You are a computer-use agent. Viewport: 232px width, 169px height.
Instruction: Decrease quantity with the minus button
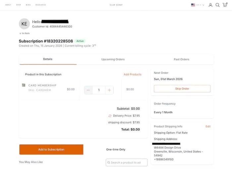tap(88, 90)
